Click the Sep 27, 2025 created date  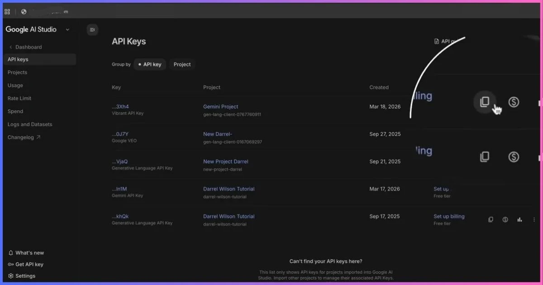385,134
